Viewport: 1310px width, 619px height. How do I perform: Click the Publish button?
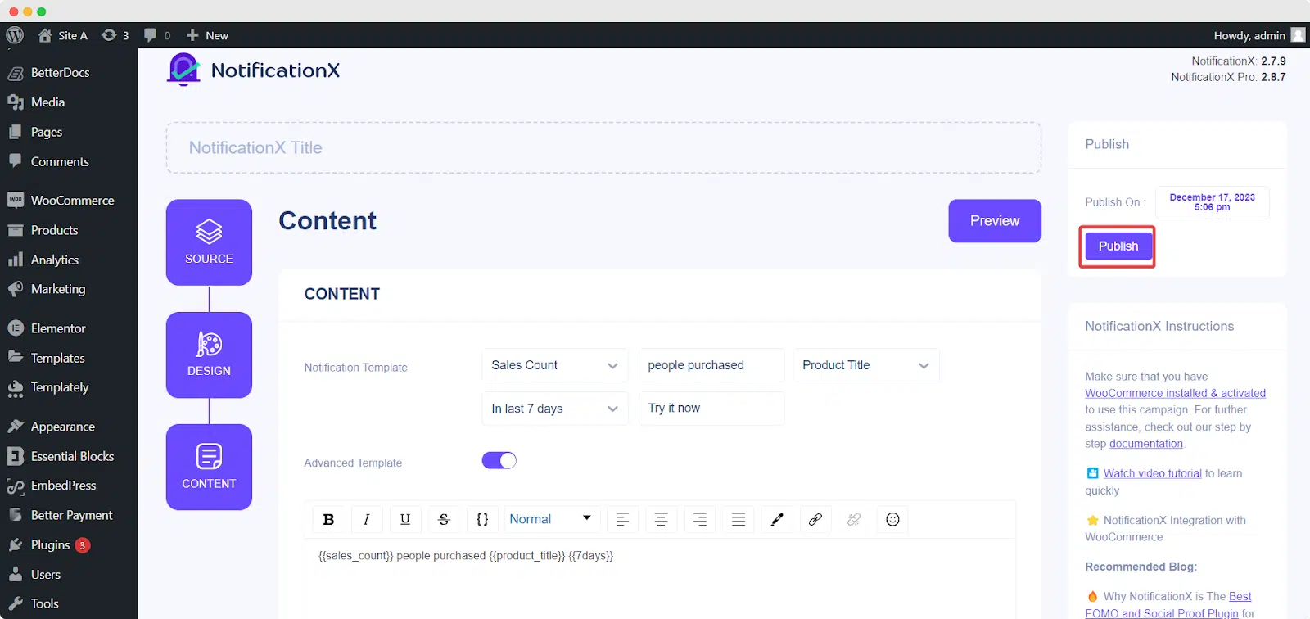[x=1118, y=246]
